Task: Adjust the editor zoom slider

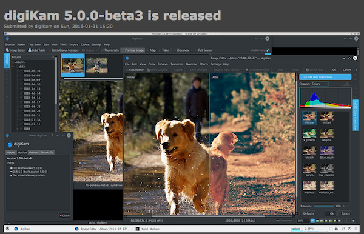Action: point(284,221)
